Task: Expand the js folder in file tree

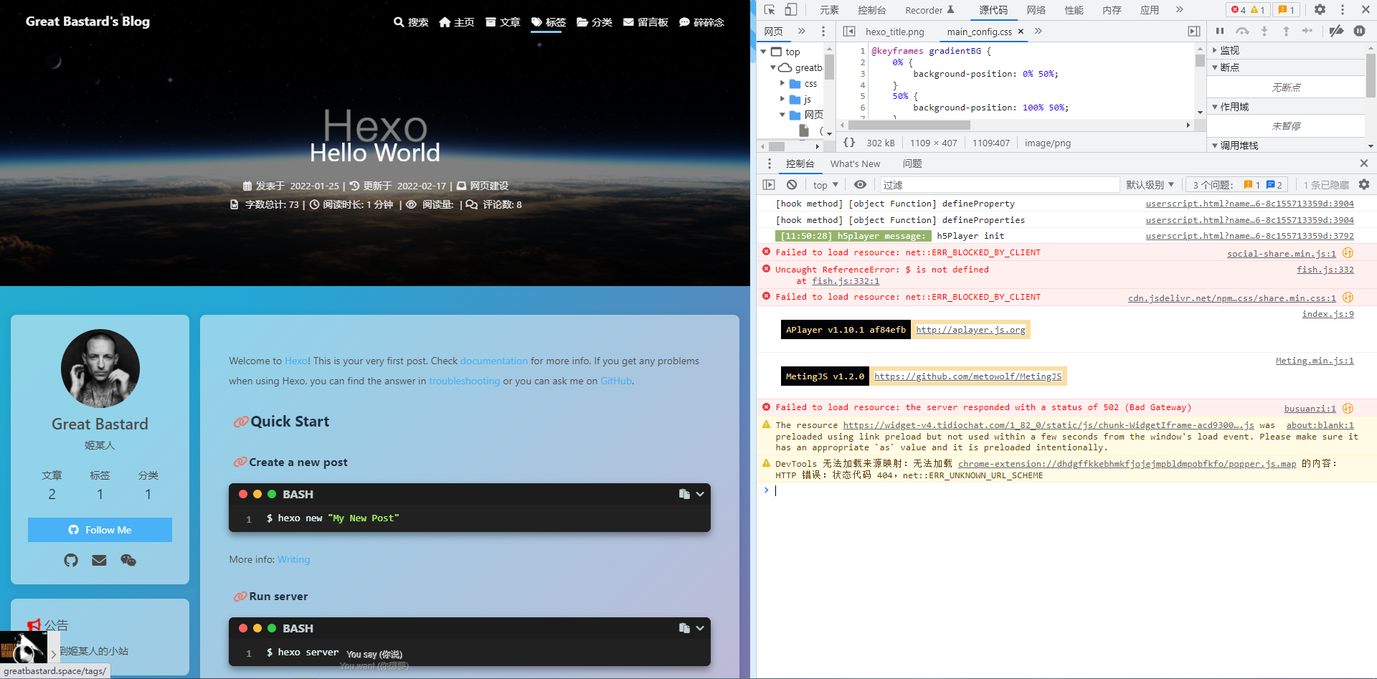Action: point(782,100)
